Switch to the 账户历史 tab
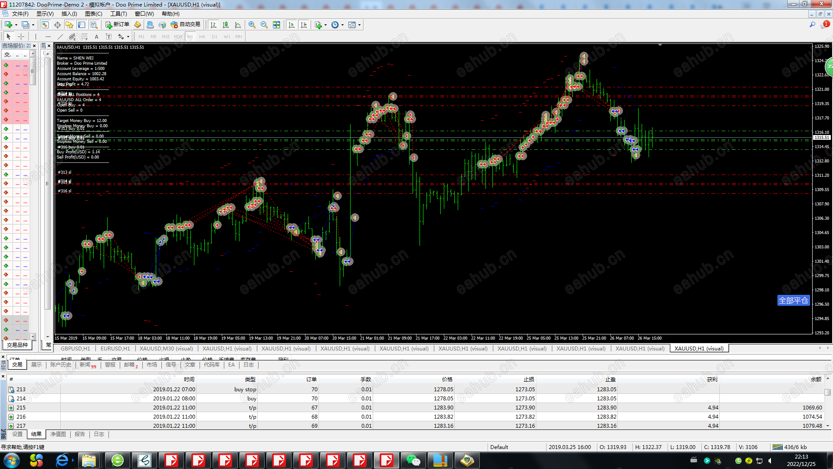Image resolution: width=833 pixels, height=469 pixels. pyautogui.click(x=60, y=365)
